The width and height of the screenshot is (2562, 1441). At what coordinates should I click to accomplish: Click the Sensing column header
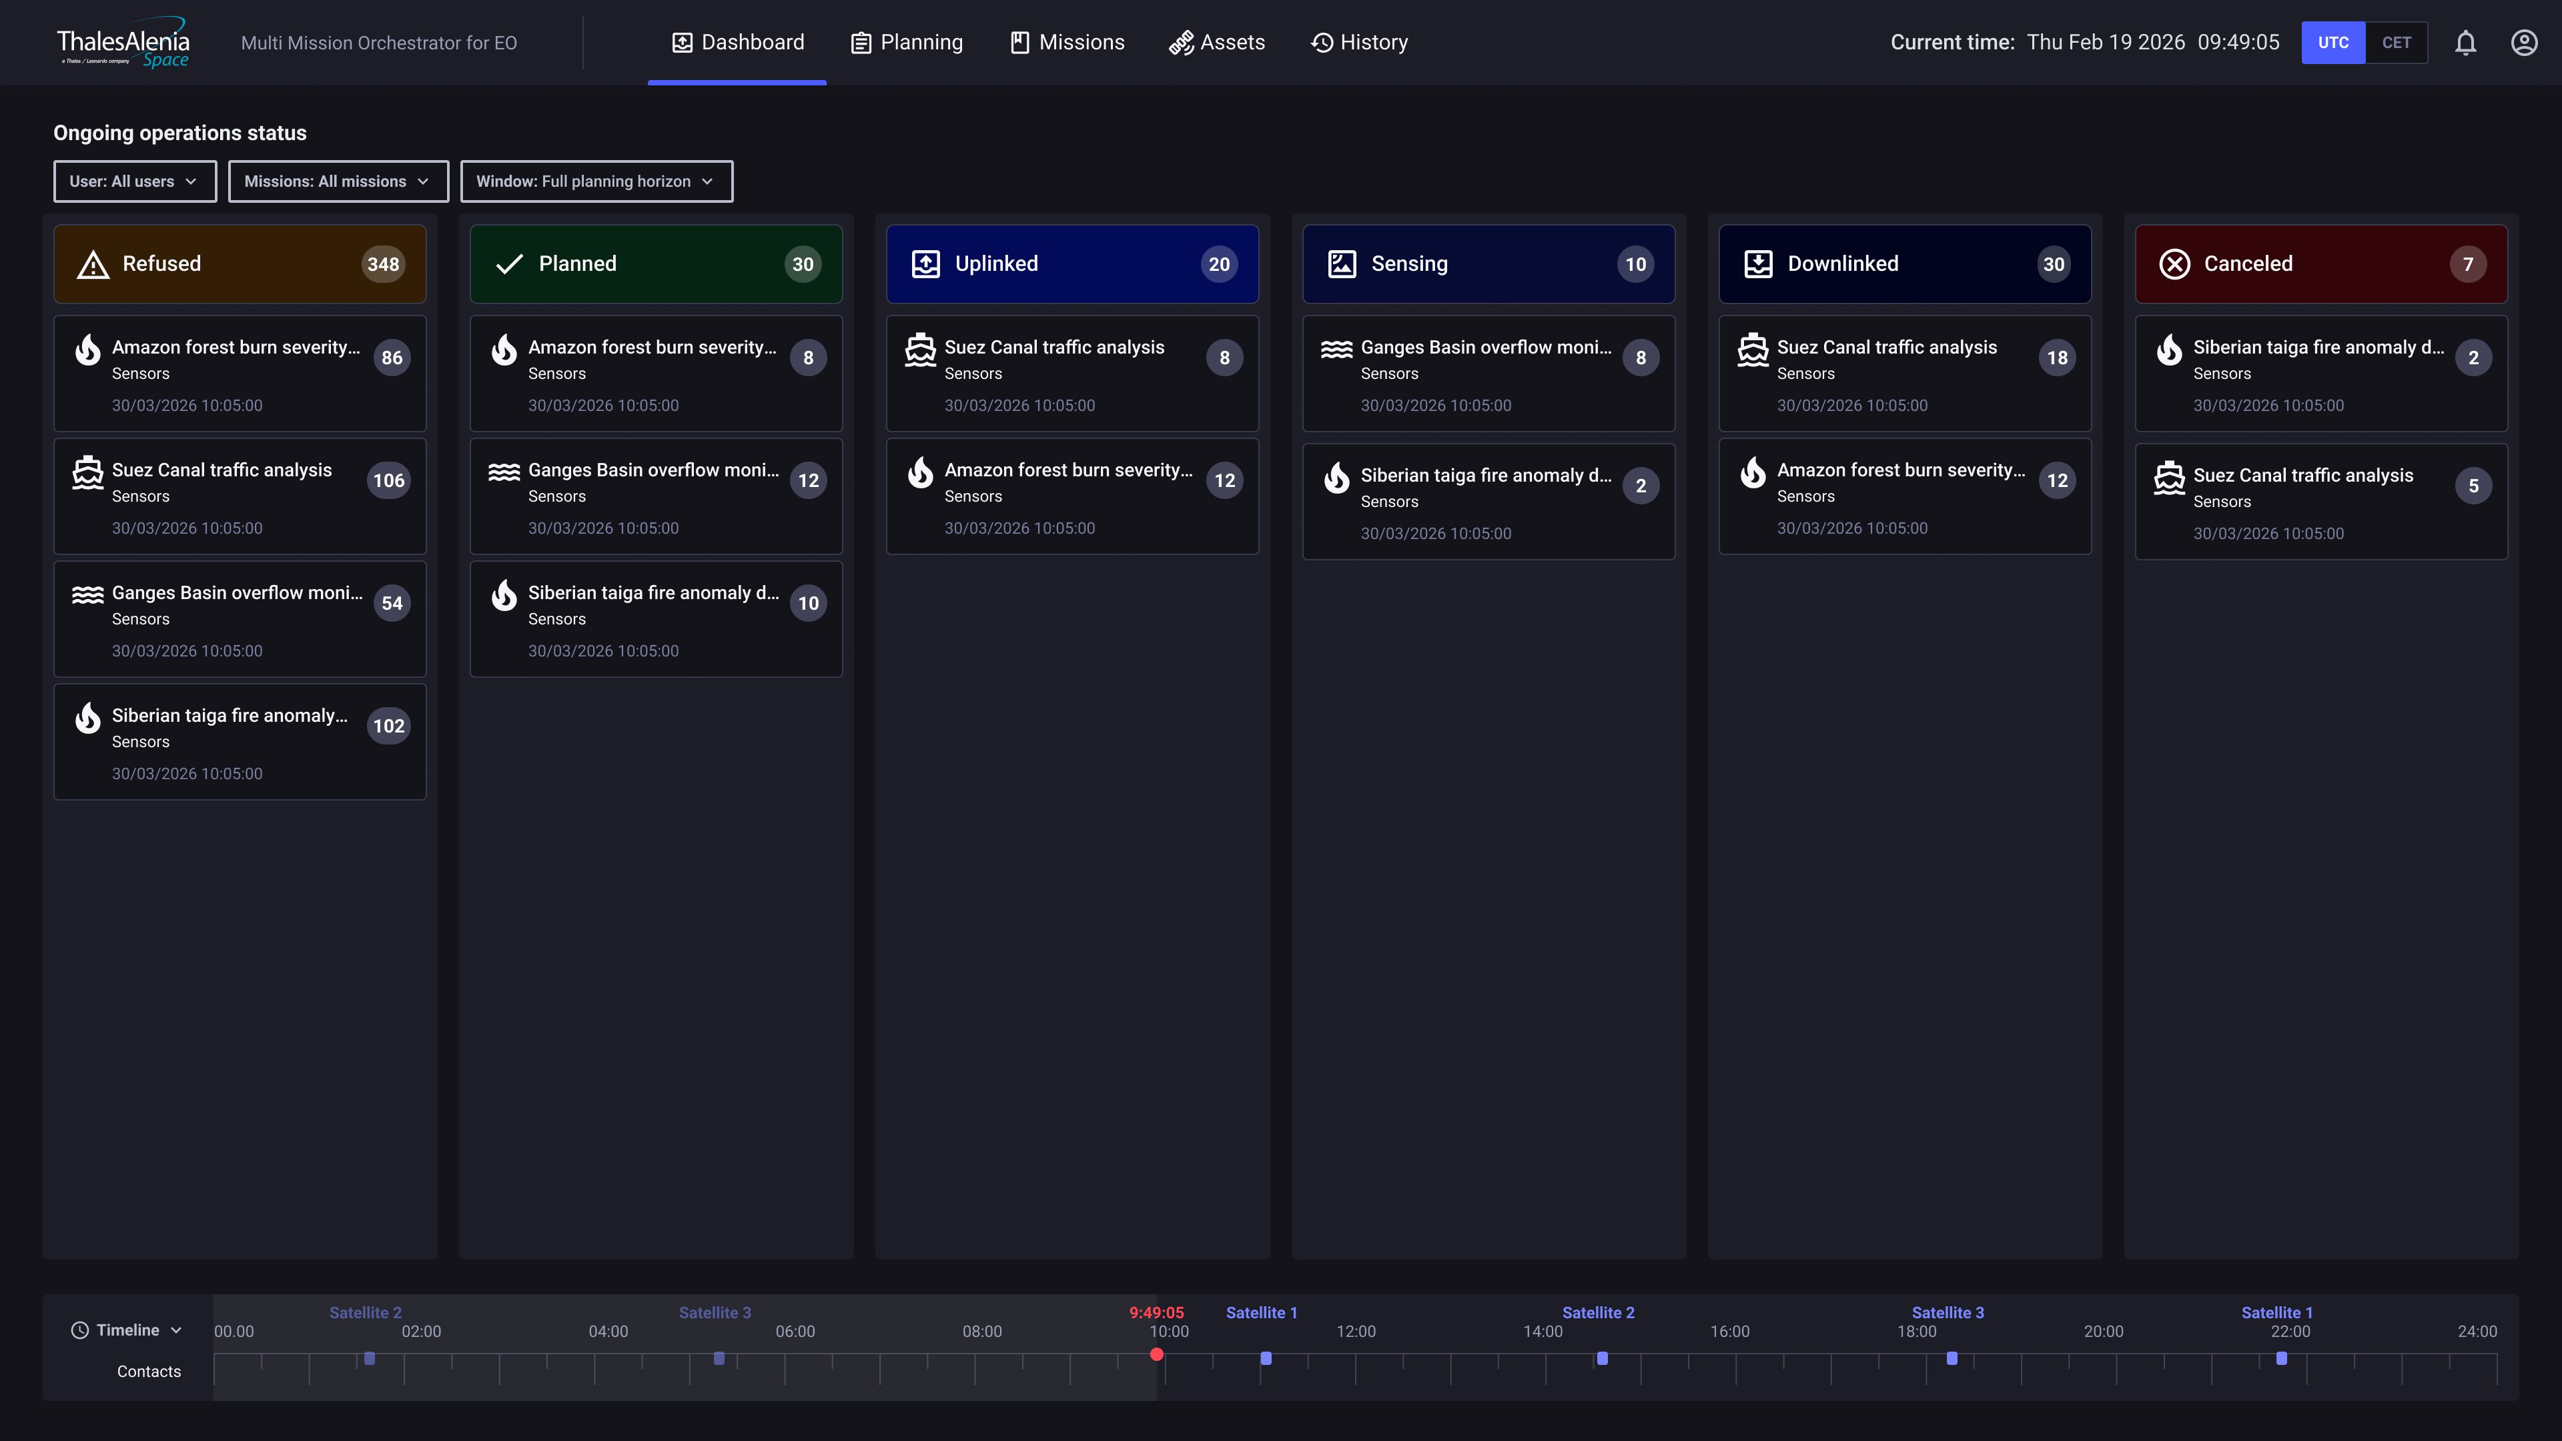pyautogui.click(x=1489, y=264)
